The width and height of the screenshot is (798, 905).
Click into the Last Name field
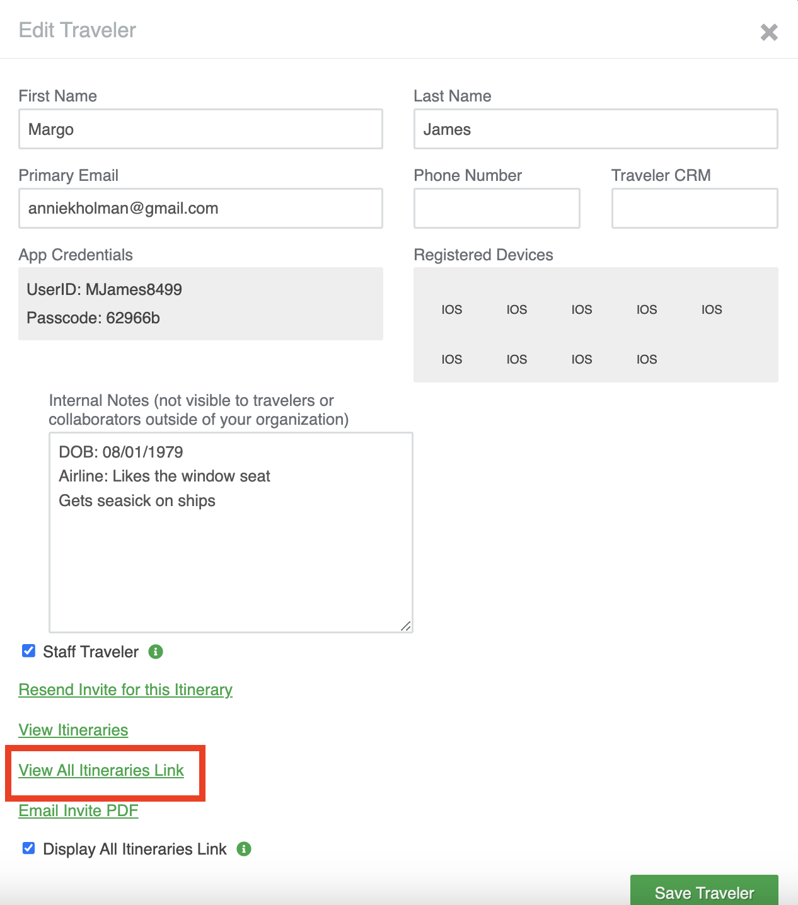point(595,129)
